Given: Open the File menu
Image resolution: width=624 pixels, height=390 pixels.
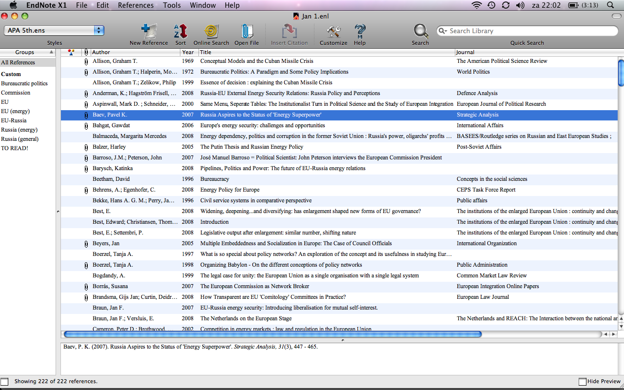Looking at the screenshot, I should click(x=81, y=5).
